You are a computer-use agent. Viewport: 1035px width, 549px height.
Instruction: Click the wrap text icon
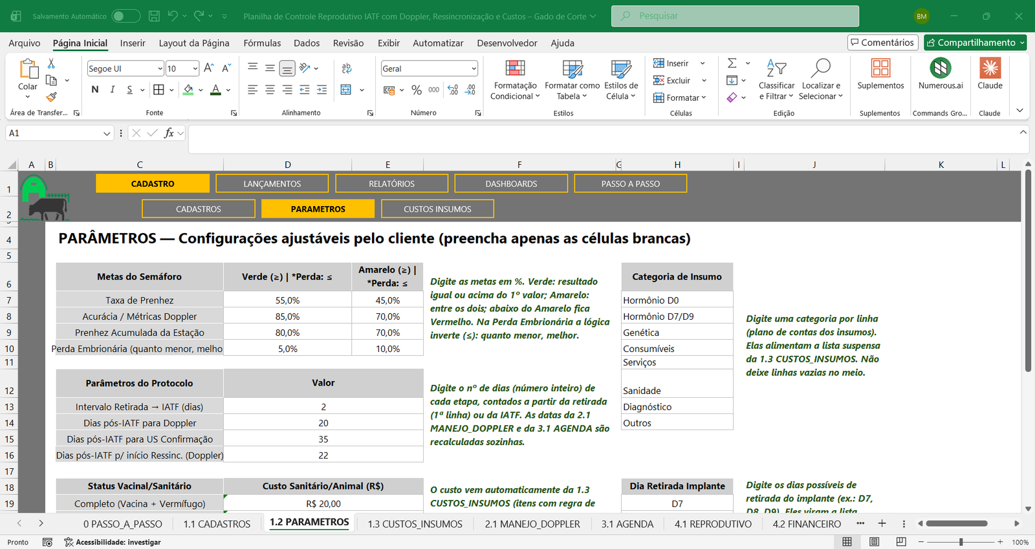[x=347, y=68]
